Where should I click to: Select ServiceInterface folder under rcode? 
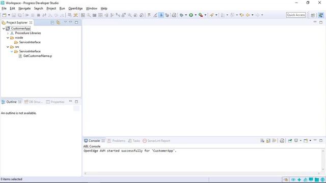(30, 42)
